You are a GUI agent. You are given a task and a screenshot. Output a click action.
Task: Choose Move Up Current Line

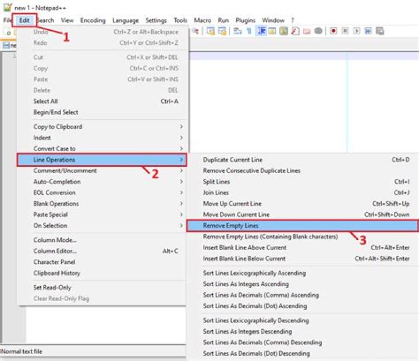tap(303, 203)
